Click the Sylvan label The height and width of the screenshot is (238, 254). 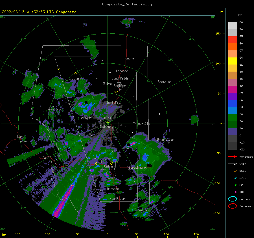[108, 83]
